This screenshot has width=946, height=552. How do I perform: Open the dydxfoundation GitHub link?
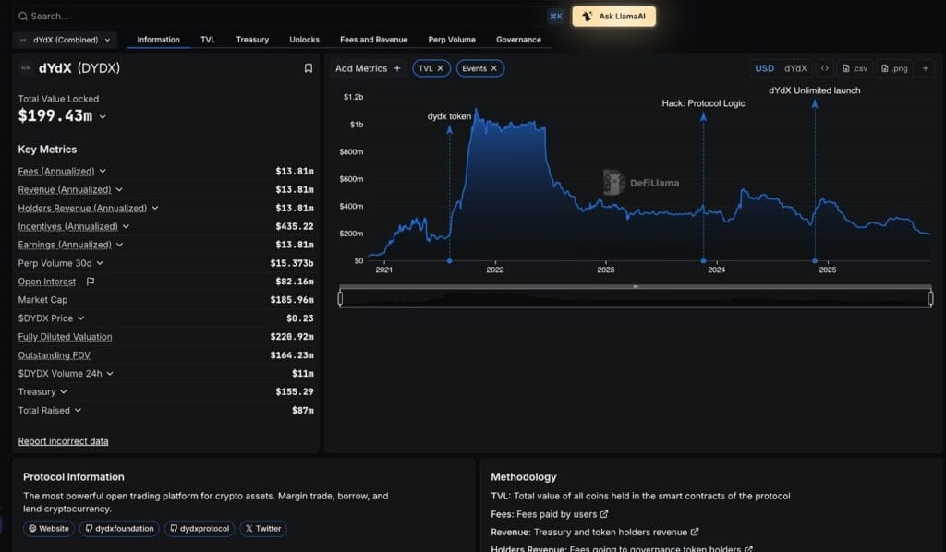point(119,529)
